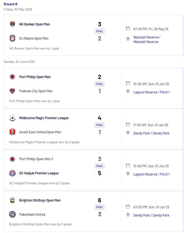Open Lagoon Reserve / Pitch 1 link at 10:00 AM
The image size is (184, 233).
pyautogui.click(x=151, y=92)
